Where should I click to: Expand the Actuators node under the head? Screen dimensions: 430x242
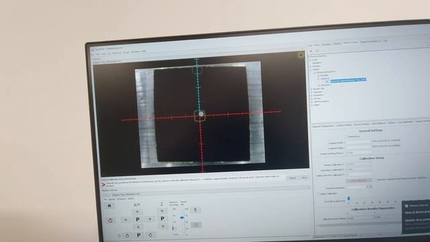pos(319,85)
